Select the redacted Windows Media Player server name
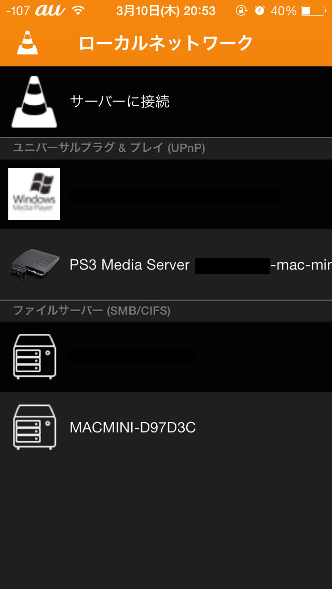The height and width of the screenshot is (589, 332). [x=175, y=195]
